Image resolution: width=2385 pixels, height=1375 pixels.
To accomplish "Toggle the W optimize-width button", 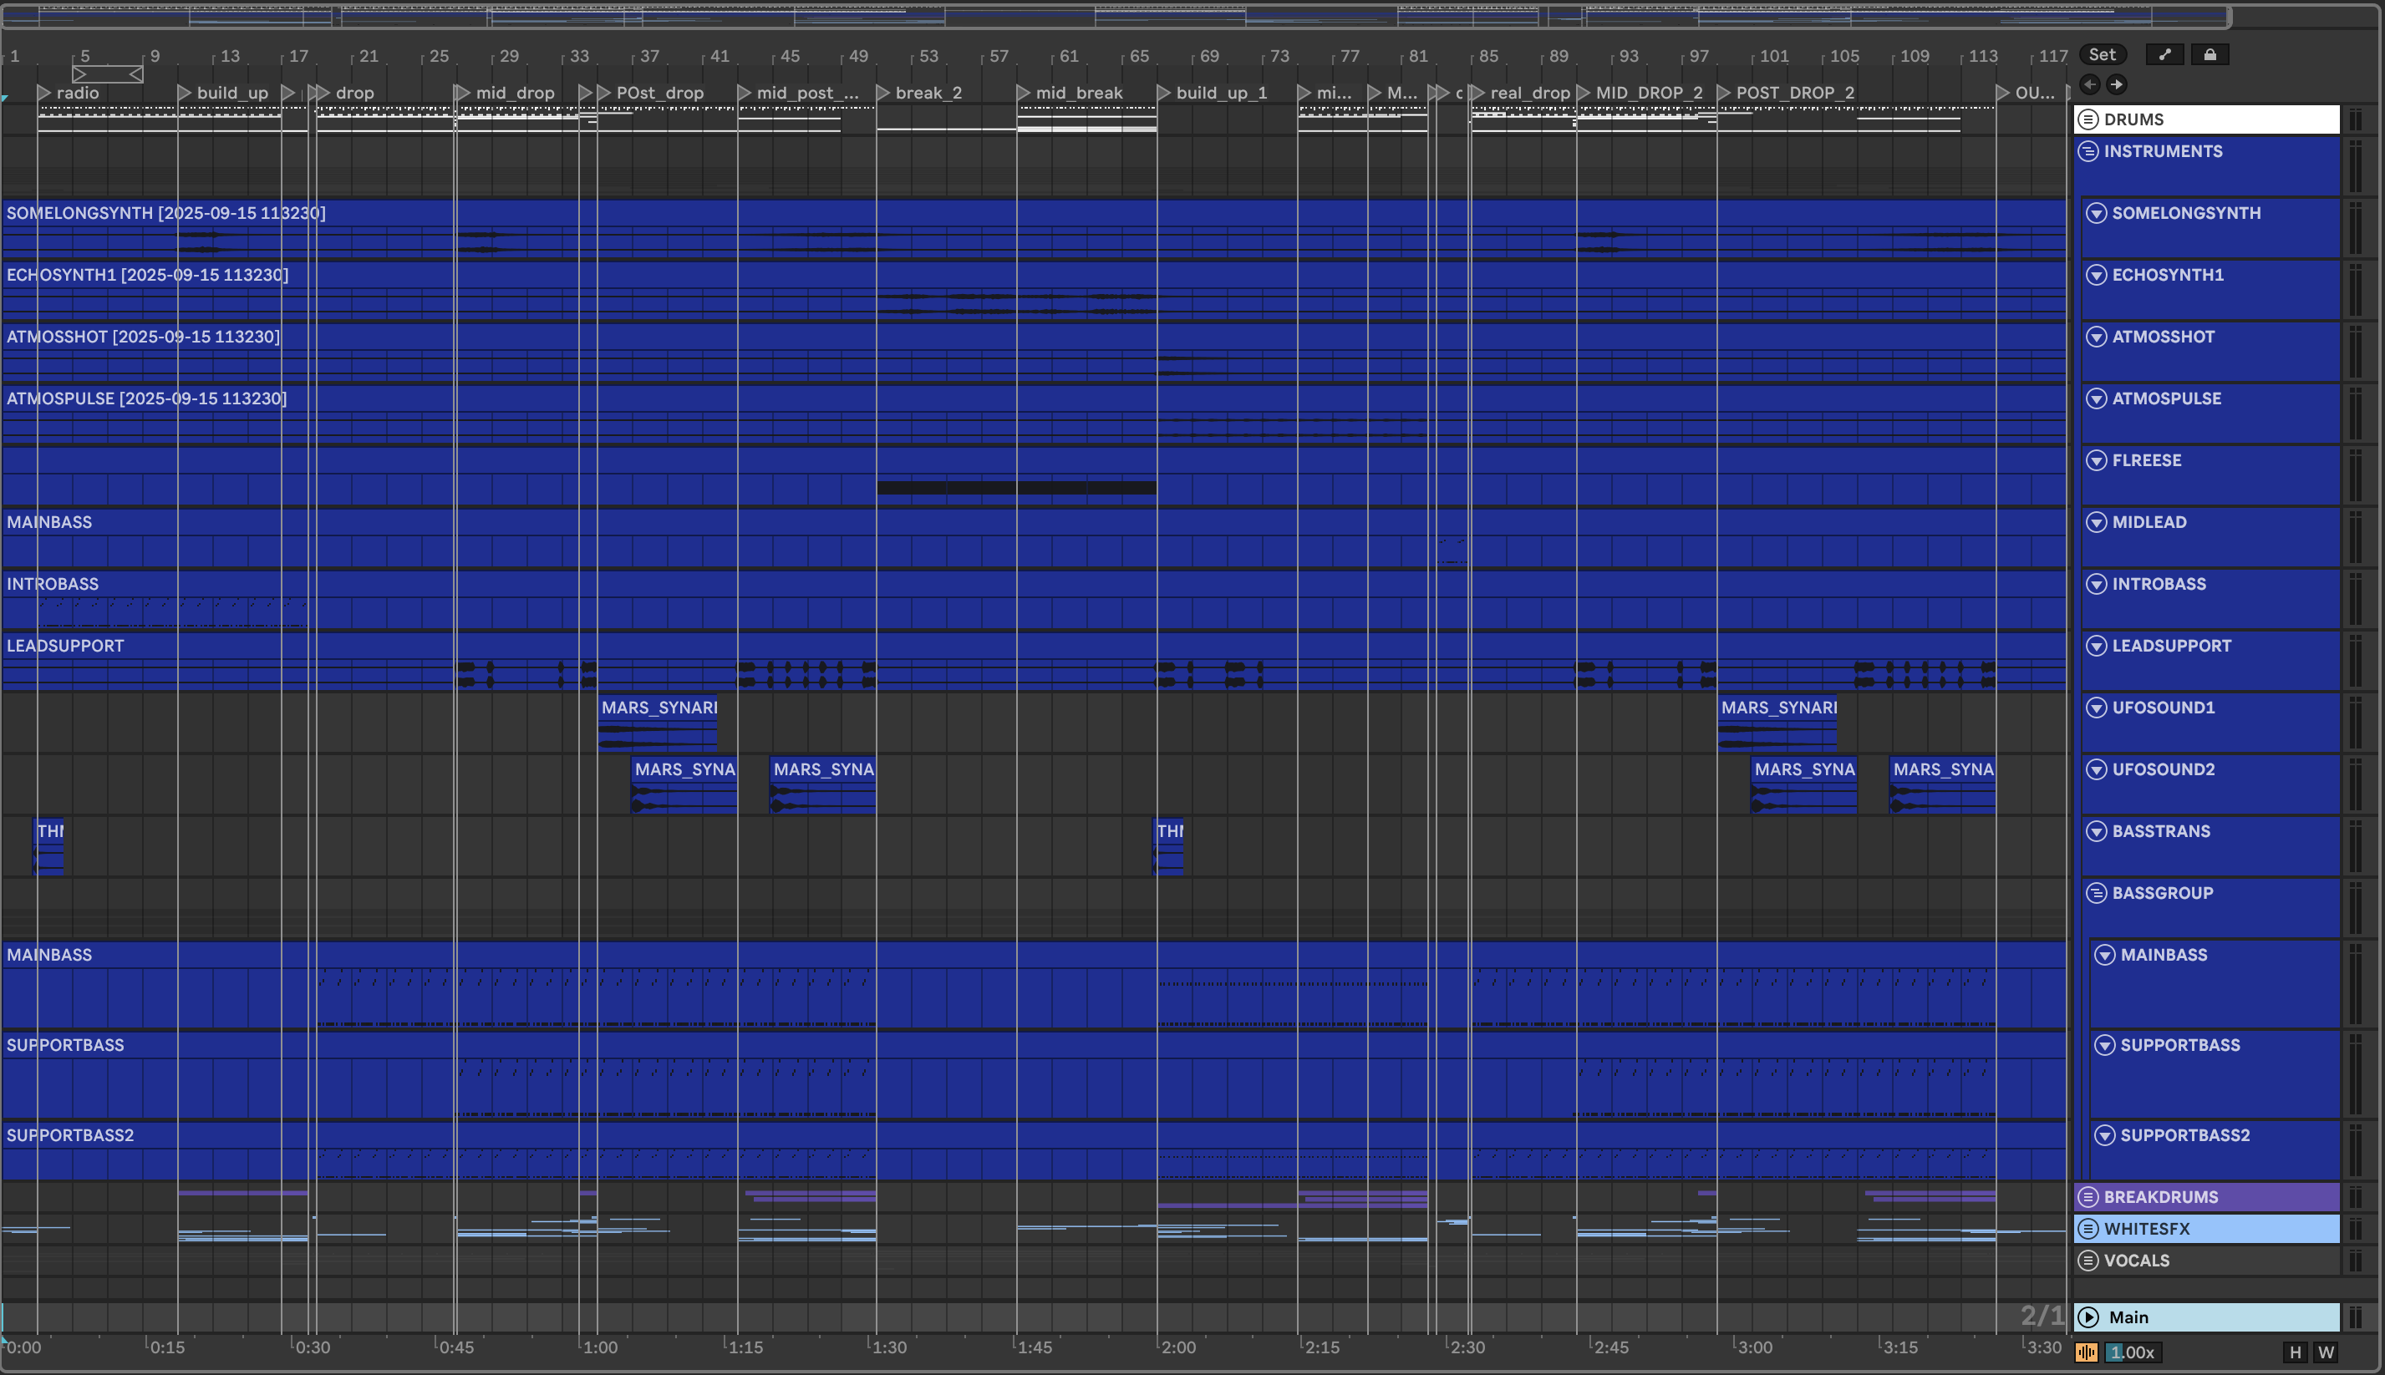I will click(x=2326, y=1352).
